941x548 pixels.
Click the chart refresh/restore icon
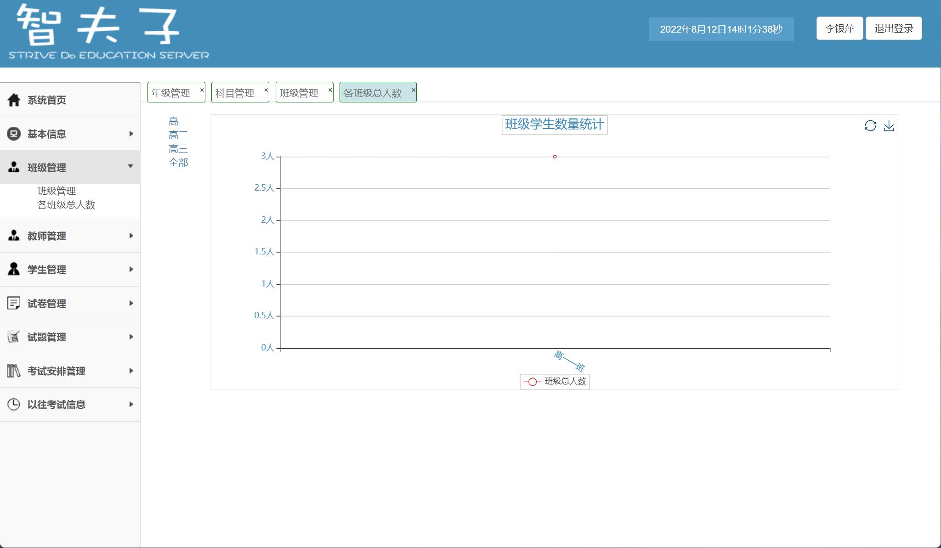(x=870, y=126)
